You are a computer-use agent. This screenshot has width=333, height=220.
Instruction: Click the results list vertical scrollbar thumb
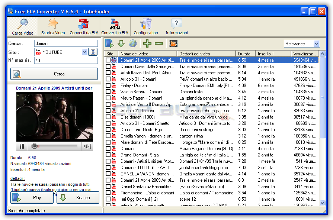[x=322, y=98]
